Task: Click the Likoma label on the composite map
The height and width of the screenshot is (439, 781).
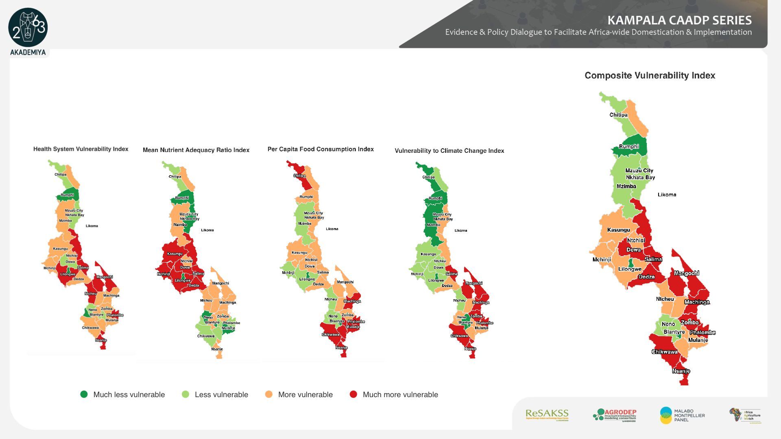Action: [667, 195]
